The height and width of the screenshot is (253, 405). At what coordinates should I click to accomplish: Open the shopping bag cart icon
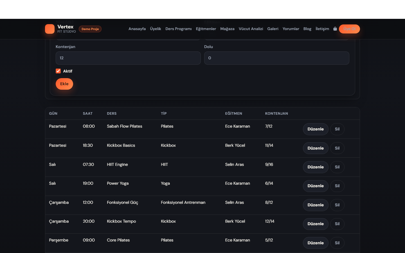(x=335, y=29)
